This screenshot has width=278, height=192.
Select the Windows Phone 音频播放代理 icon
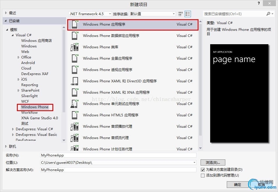click(75, 127)
